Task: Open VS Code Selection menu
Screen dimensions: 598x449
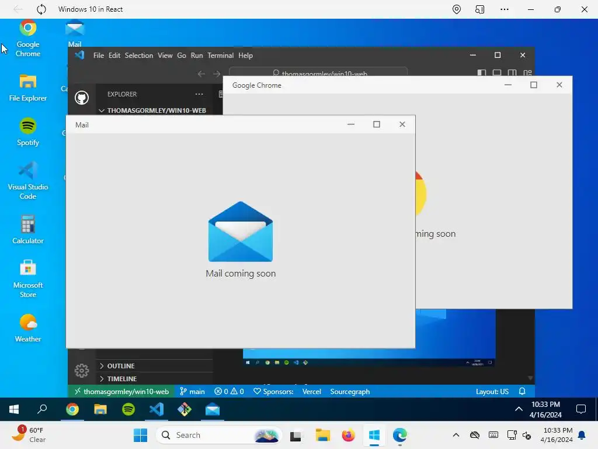Action: click(x=139, y=56)
